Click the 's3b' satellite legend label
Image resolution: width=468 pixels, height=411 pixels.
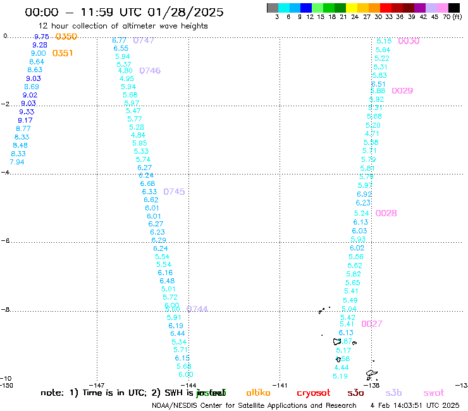point(393,393)
